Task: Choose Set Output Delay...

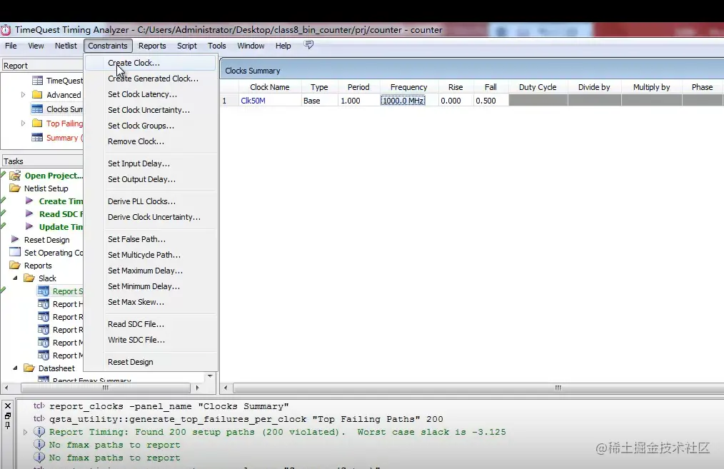Action: click(x=151, y=179)
